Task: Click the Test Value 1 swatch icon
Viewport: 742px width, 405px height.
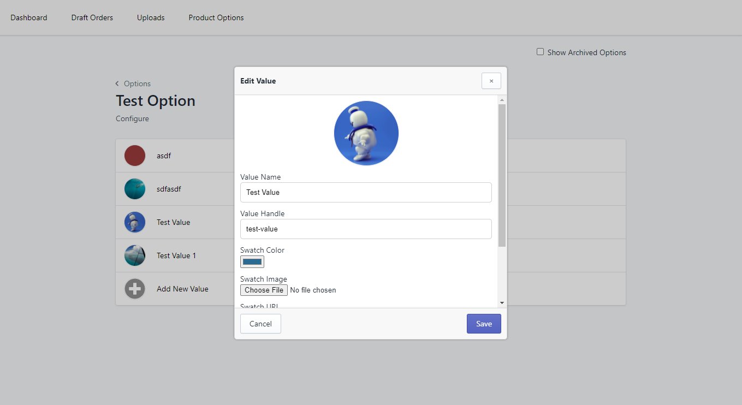Action: tap(135, 255)
